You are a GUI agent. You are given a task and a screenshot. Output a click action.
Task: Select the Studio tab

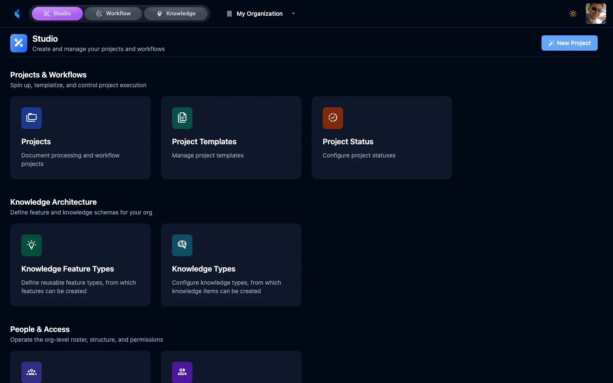tap(57, 13)
